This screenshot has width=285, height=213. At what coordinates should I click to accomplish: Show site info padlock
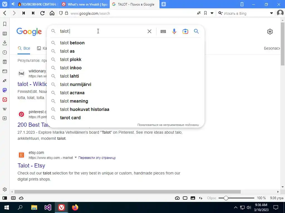(67, 13)
